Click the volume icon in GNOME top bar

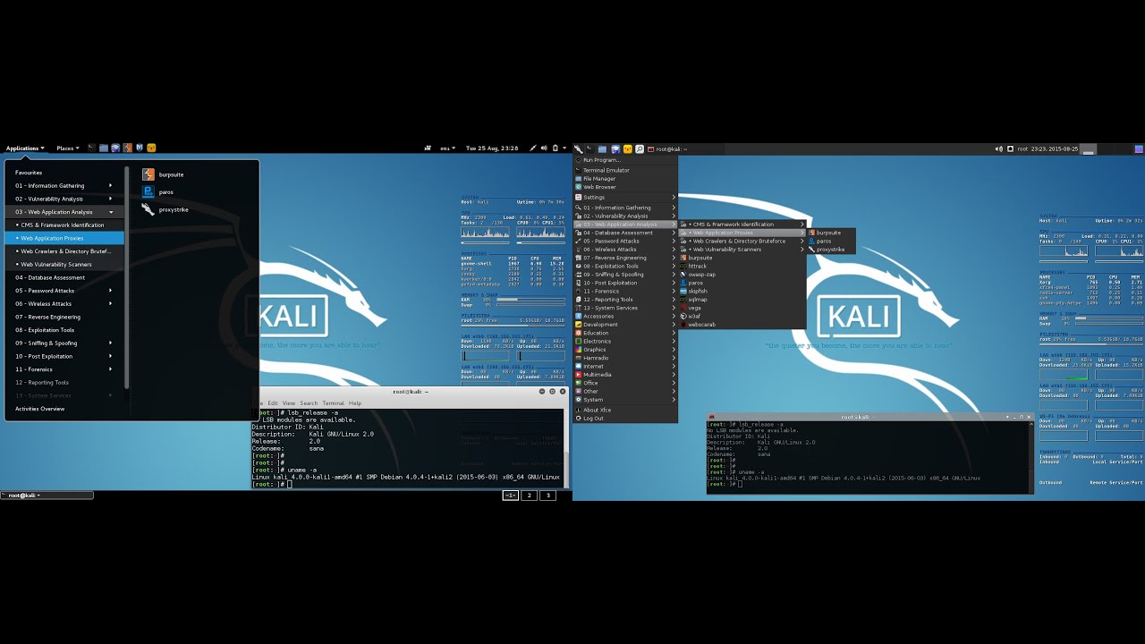pyautogui.click(x=544, y=148)
